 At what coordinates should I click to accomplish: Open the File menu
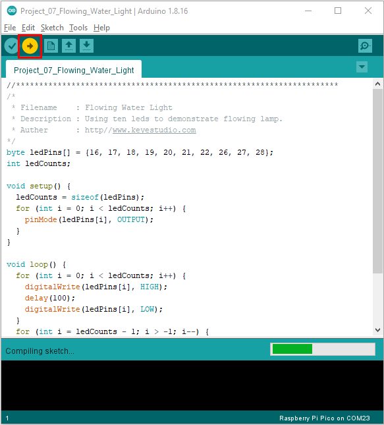(x=10, y=28)
